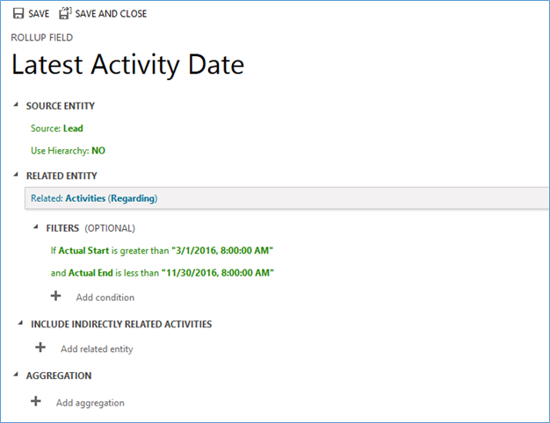Click the plus icon beside Add aggregation
This screenshot has width=550, height=423.
pyautogui.click(x=36, y=401)
